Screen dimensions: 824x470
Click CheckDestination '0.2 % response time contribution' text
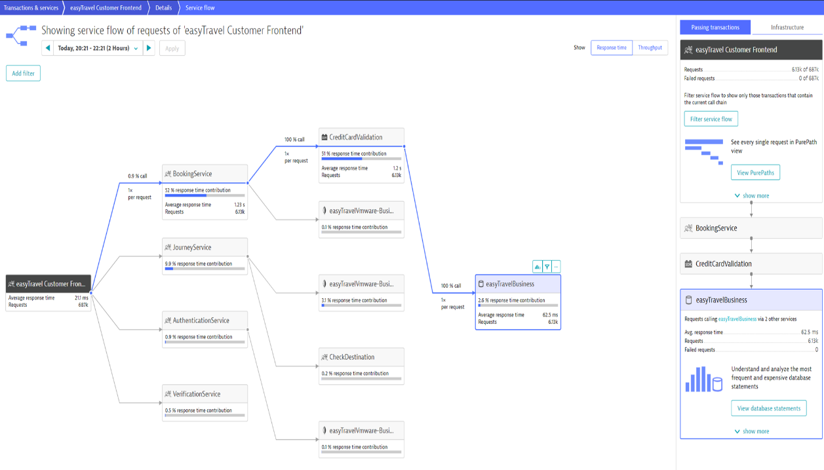click(x=355, y=374)
